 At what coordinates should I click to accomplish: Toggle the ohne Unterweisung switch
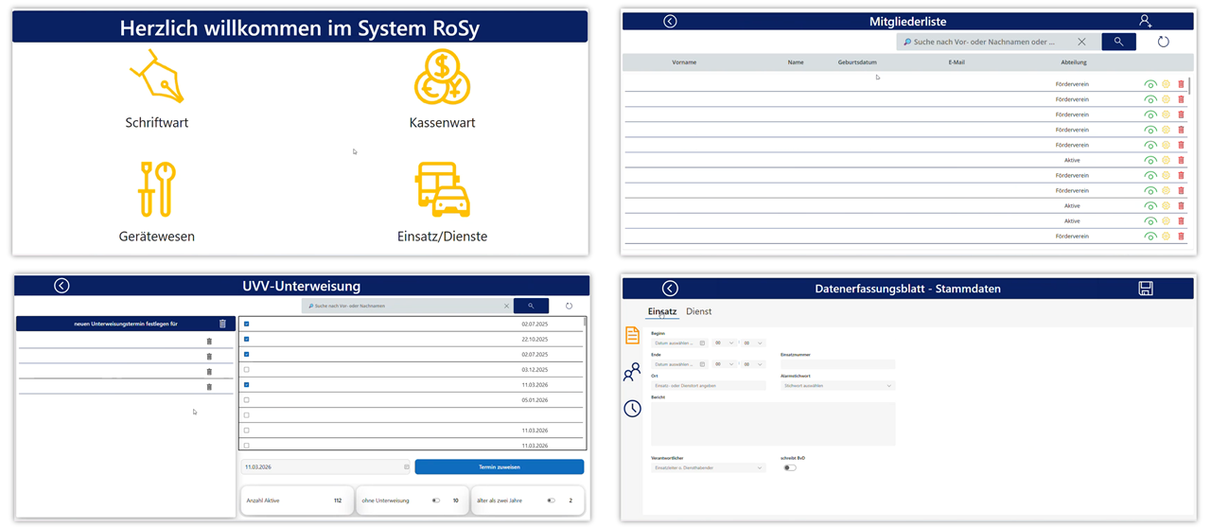tap(436, 501)
